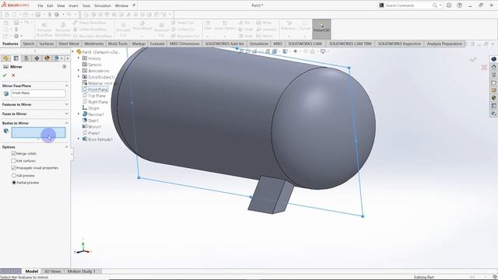This screenshot has width=498, height=280.
Task: Open the Insert menu
Action: click(73, 5)
